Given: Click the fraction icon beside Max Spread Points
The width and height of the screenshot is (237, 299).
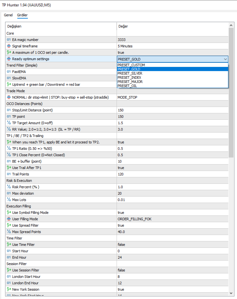Looking at the screenshot, I should (x=9, y=232).
